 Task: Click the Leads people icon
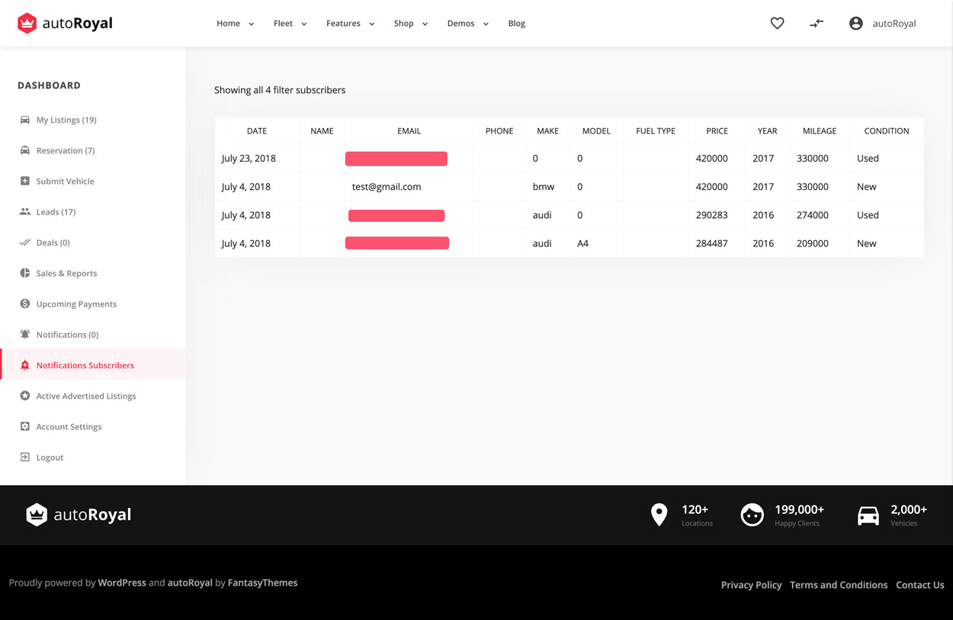(25, 211)
